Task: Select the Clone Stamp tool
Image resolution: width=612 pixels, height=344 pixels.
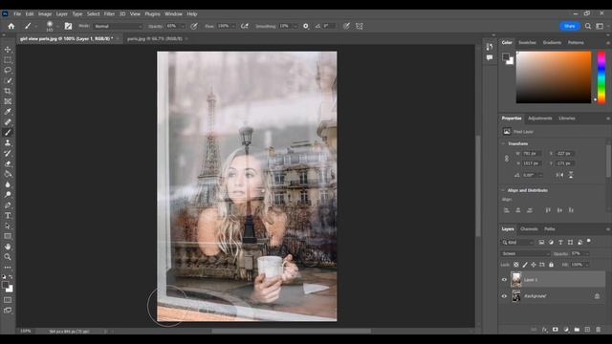Action: [8, 142]
